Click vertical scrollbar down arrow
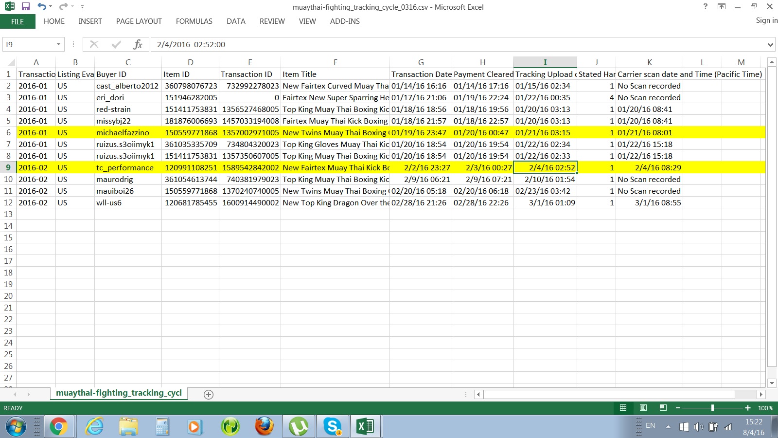The image size is (778, 438). (x=772, y=383)
